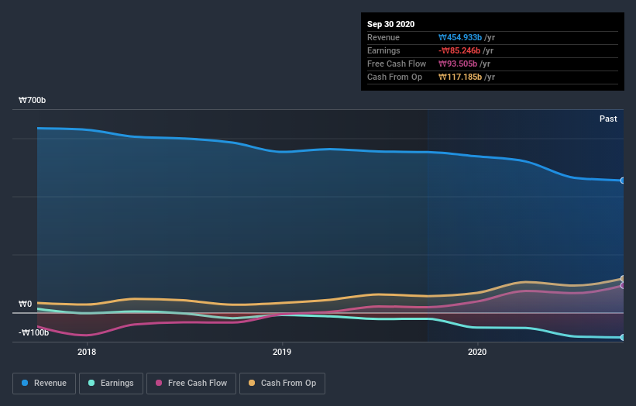Click the Revenue row label in tooltip
Viewport: 636px width, 406px height.
[x=383, y=38]
